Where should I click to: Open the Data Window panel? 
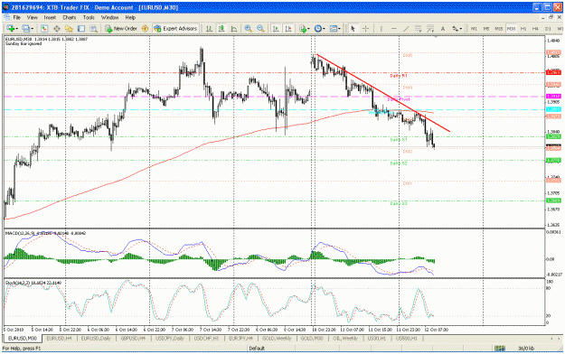pos(57,29)
